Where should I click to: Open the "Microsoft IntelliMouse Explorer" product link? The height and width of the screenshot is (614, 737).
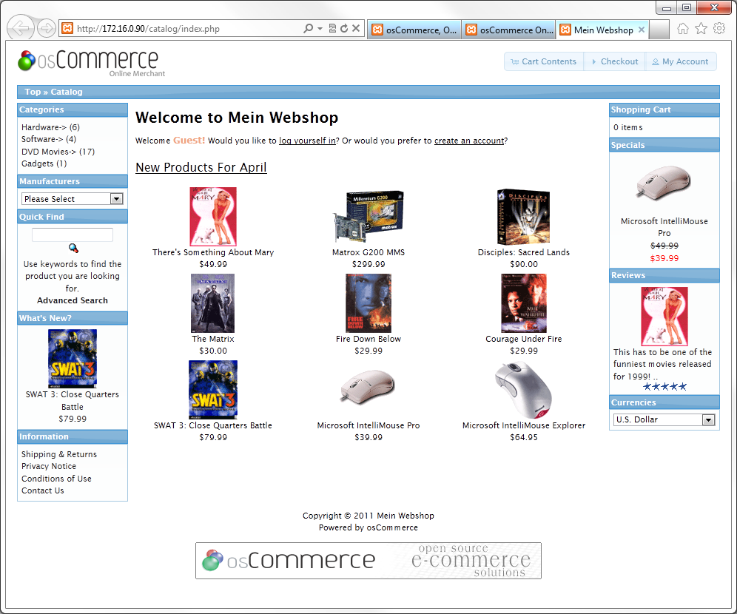coord(524,425)
